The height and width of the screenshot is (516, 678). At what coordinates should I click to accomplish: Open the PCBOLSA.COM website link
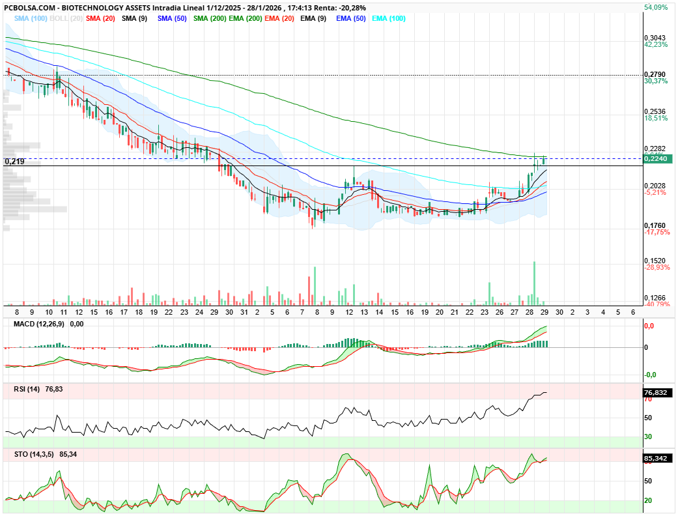[29, 6]
